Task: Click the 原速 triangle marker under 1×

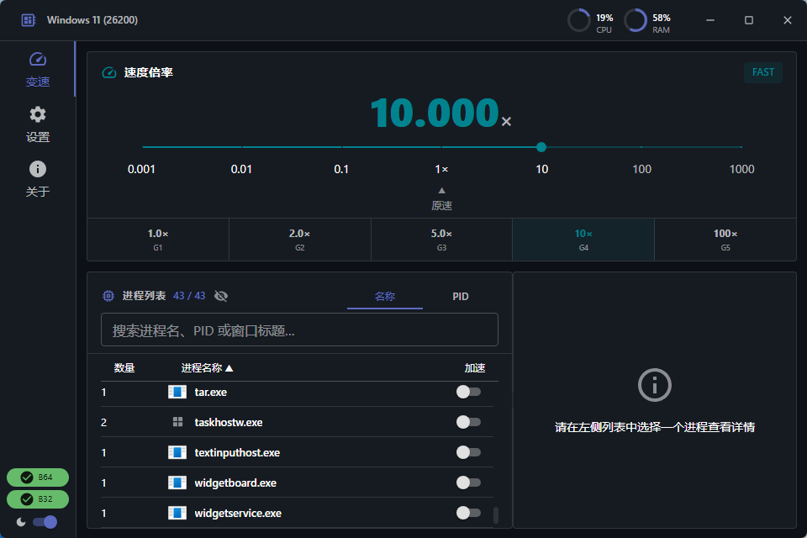Action: (x=441, y=191)
